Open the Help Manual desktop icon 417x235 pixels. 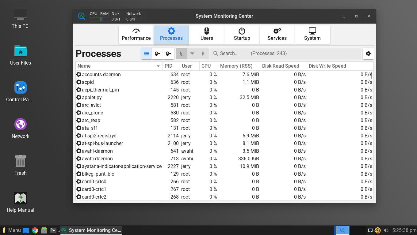20,202
